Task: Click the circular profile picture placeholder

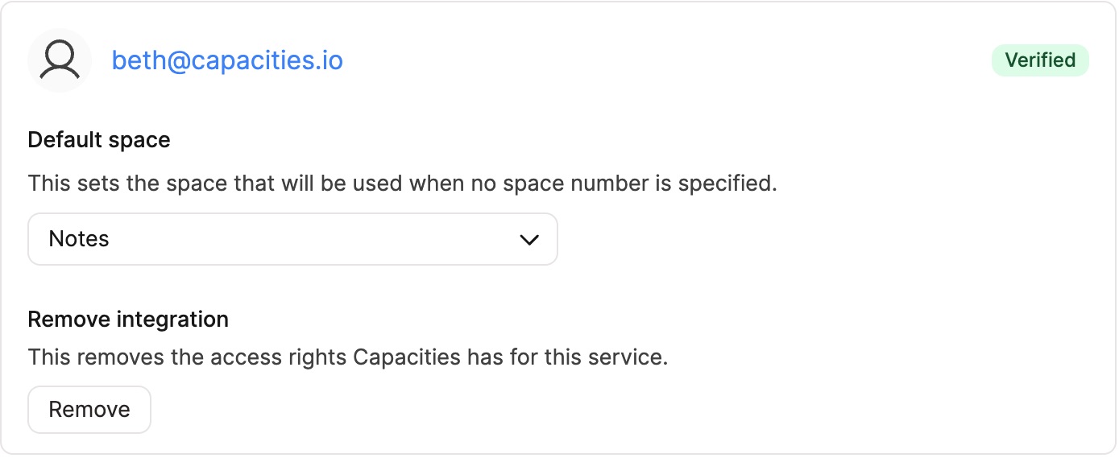Action: coord(60,60)
